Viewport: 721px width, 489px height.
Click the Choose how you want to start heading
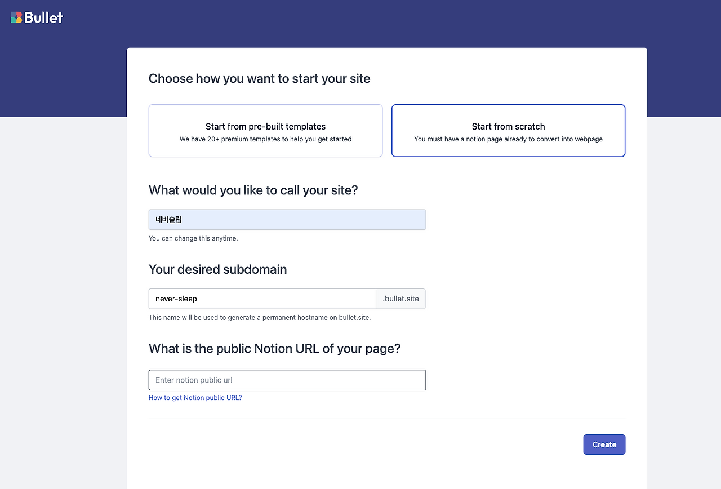[259, 78]
